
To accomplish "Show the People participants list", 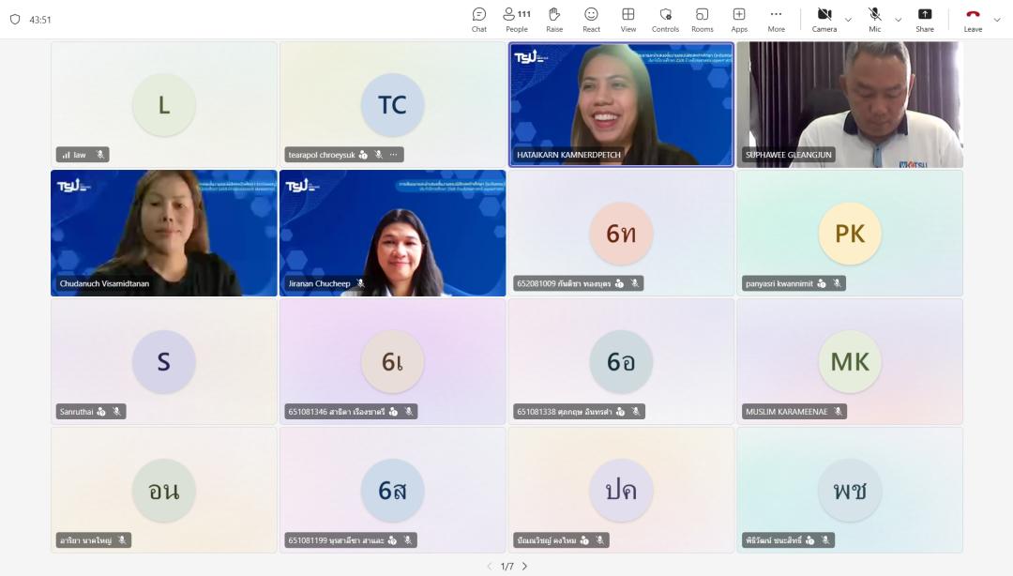I will (x=517, y=19).
